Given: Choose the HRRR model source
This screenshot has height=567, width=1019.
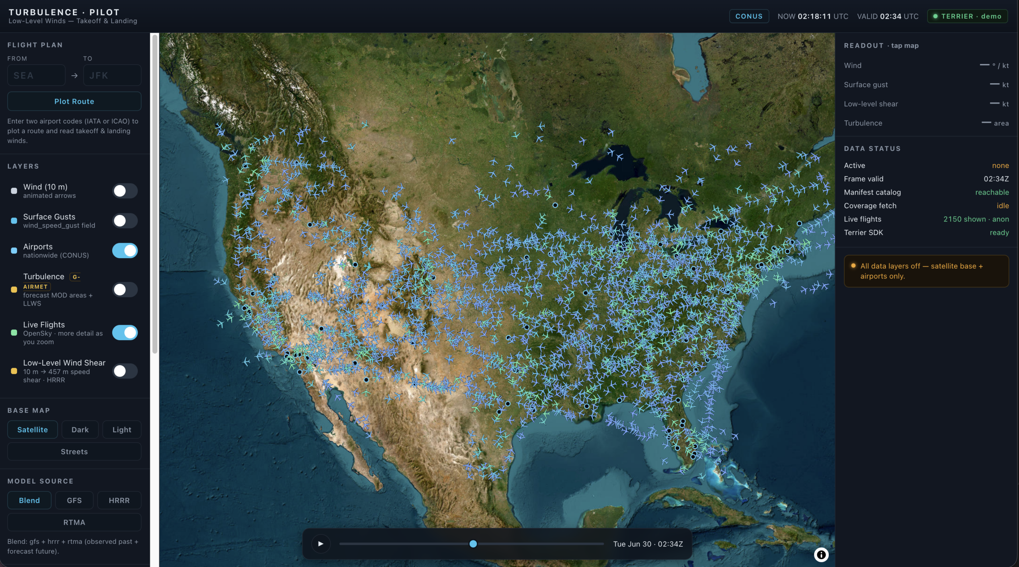Looking at the screenshot, I should pos(119,500).
